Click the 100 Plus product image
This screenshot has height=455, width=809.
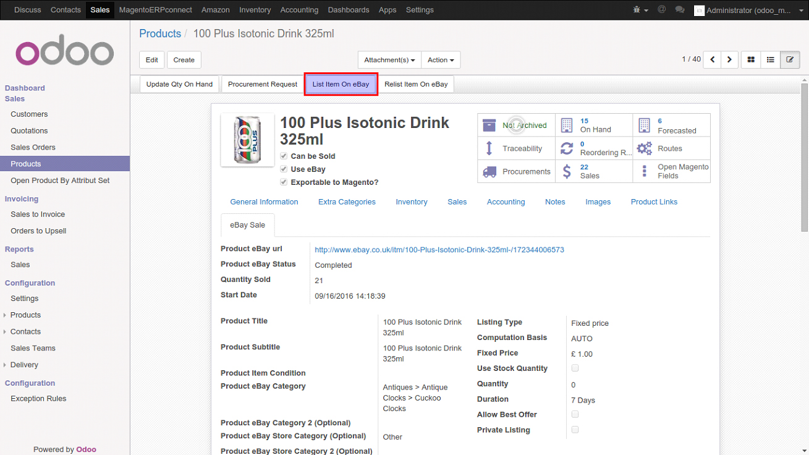(x=247, y=140)
